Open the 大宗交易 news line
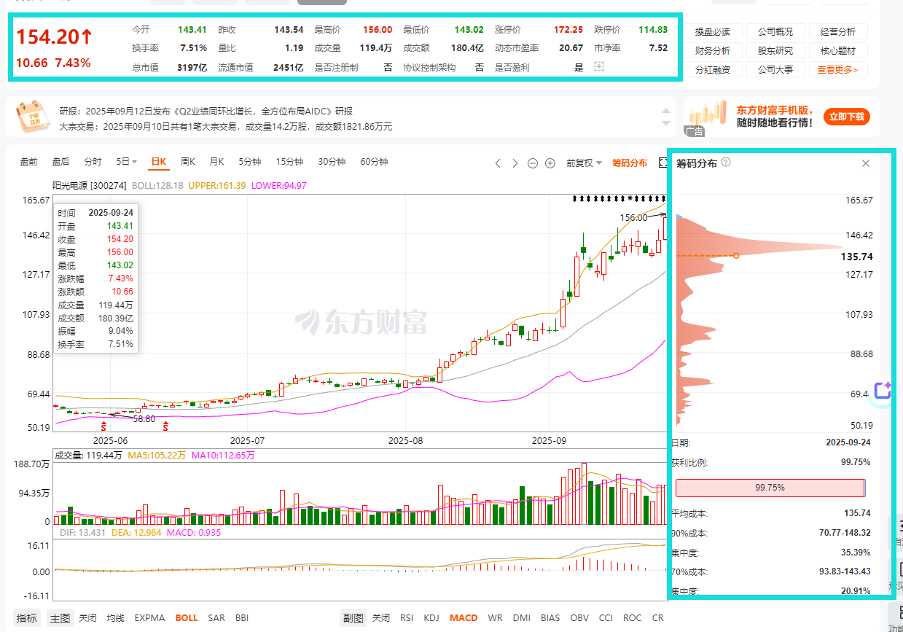The image size is (903, 632). click(225, 126)
